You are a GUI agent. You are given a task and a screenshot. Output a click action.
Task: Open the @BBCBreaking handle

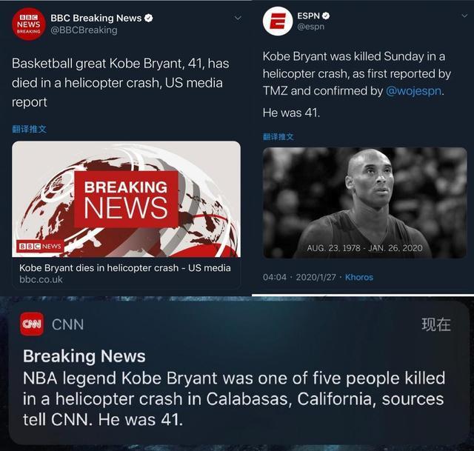(x=84, y=30)
